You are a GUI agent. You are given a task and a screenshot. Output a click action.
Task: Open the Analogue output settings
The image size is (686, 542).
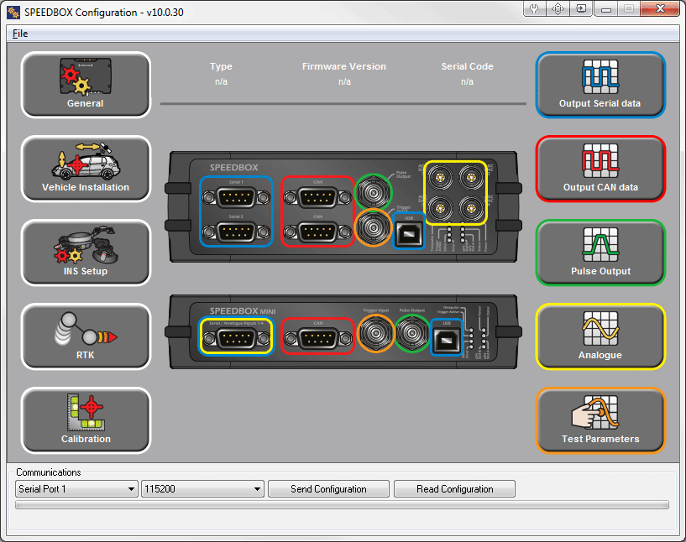[x=600, y=336]
